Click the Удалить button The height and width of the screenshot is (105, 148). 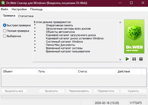tap(133, 91)
